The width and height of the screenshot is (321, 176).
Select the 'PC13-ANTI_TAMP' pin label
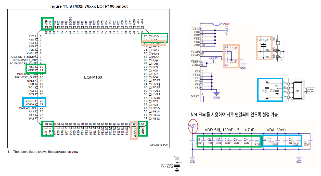coord(22,56)
